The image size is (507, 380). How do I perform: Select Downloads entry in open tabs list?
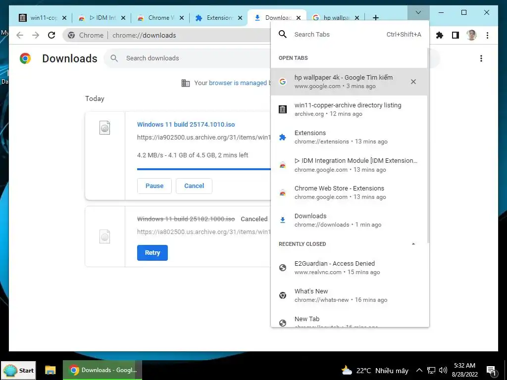pyautogui.click(x=349, y=220)
